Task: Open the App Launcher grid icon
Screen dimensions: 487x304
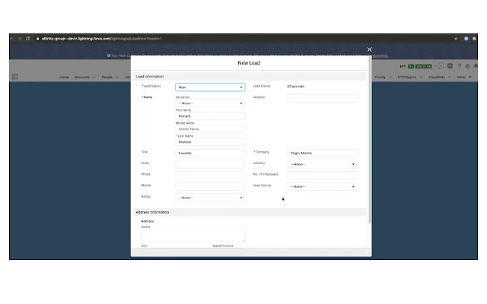Action: point(14,77)
